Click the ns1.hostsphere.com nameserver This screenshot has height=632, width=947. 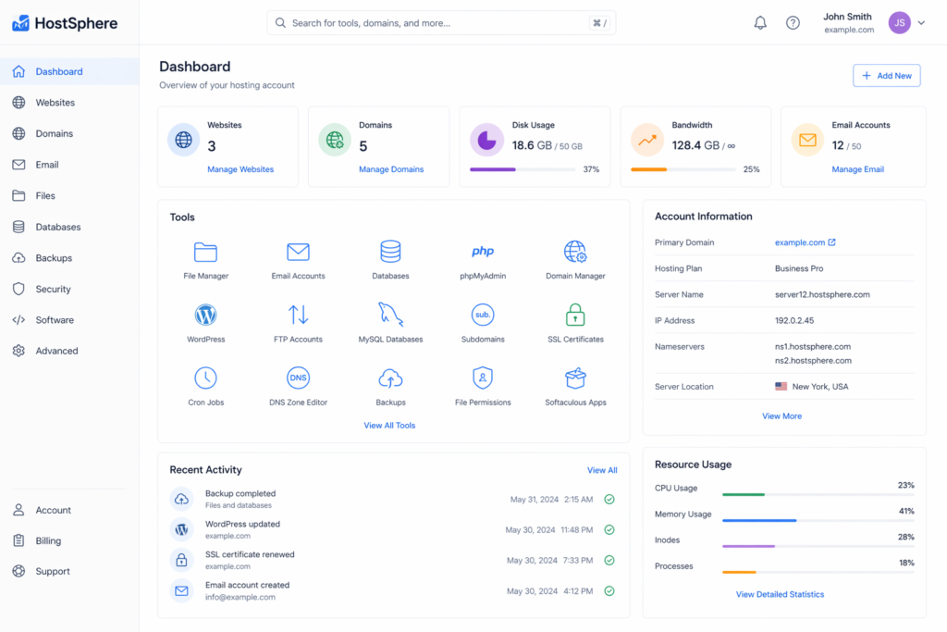pos(812,347)
